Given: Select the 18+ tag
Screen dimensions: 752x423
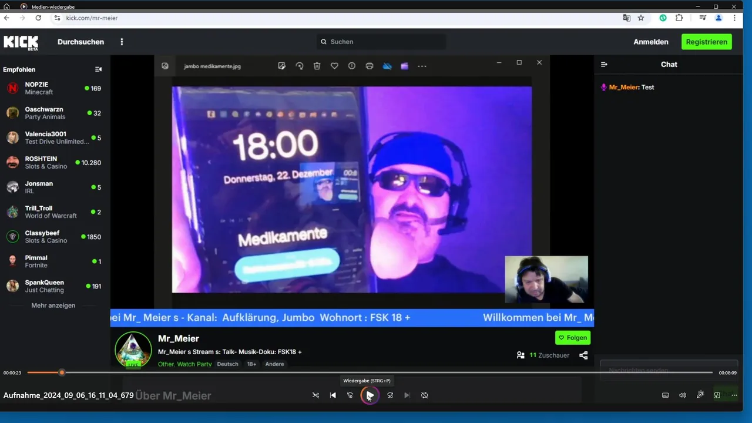Looking at the screenshot, I should pyautogui.click(x=251, y=364).
